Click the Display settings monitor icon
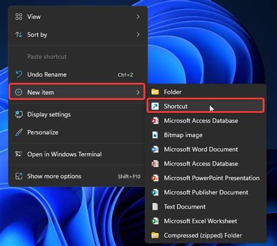277x246 pixels. [x=19, y=115]
